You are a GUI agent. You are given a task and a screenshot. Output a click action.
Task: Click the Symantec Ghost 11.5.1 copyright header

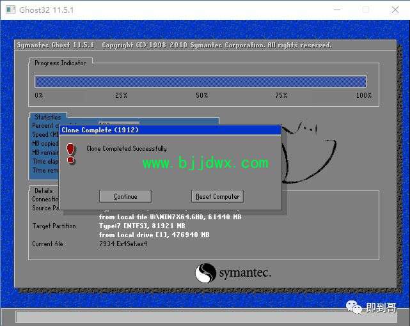click(175, 45)
